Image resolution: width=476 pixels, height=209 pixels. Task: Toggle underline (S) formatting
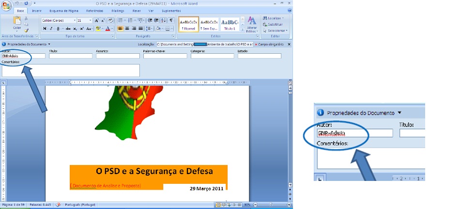tap(59, 29)
